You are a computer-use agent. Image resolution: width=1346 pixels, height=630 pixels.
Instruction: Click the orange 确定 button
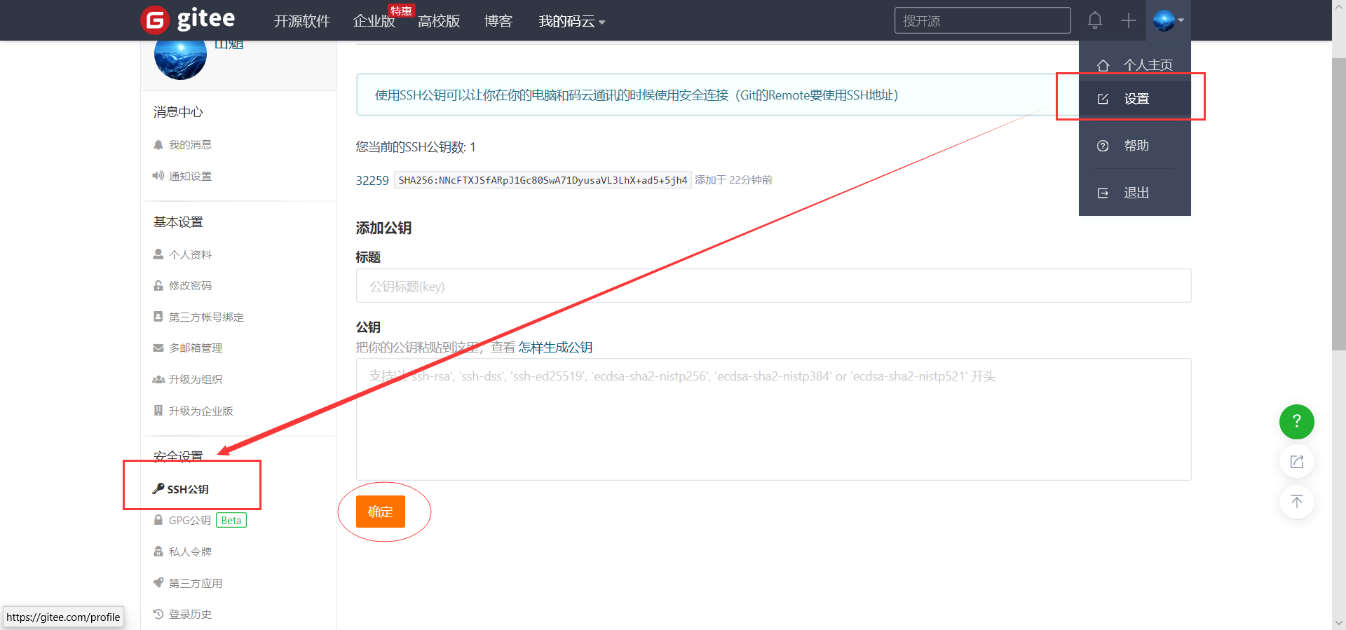[x=381, y=512]
